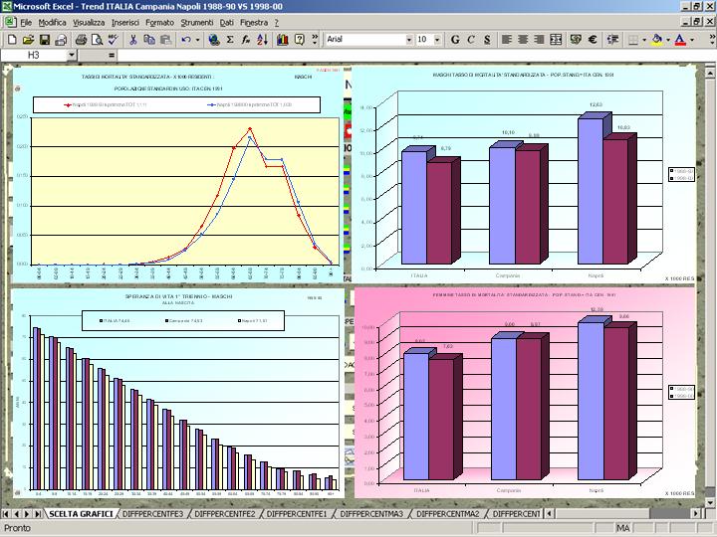The height and width of the screenshot is (537, 717).
Task: Open Print Preview with the magnifier-page icon
Action: click(x=97, y=40)
